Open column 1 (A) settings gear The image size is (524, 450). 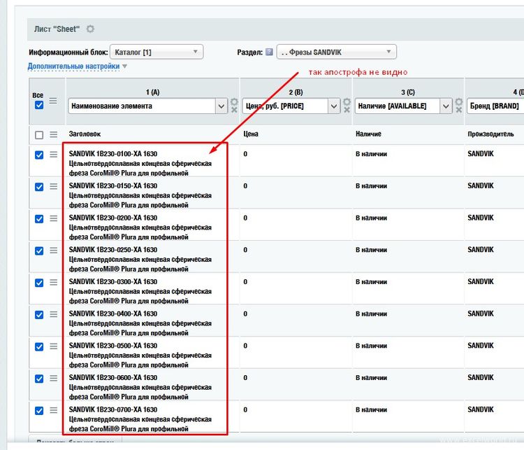click(x=234, y=101)
